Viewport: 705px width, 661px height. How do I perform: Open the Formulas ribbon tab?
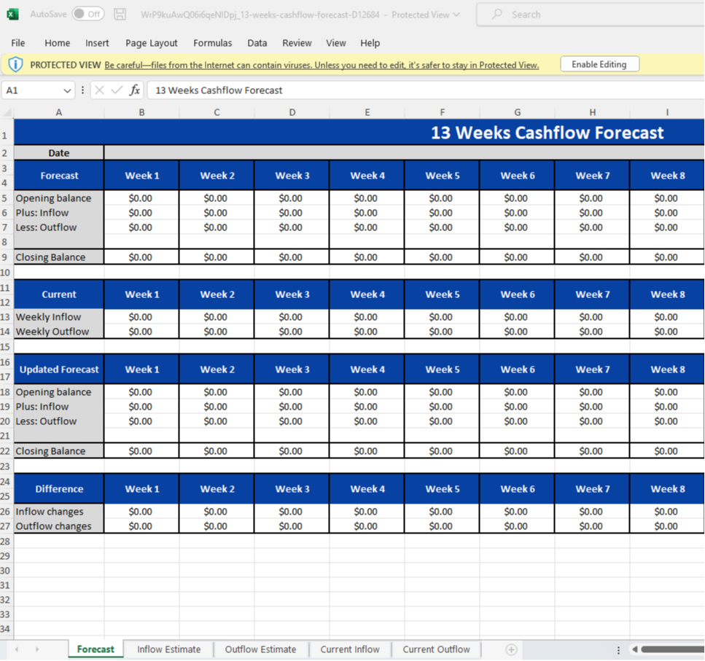click(213, 43)
